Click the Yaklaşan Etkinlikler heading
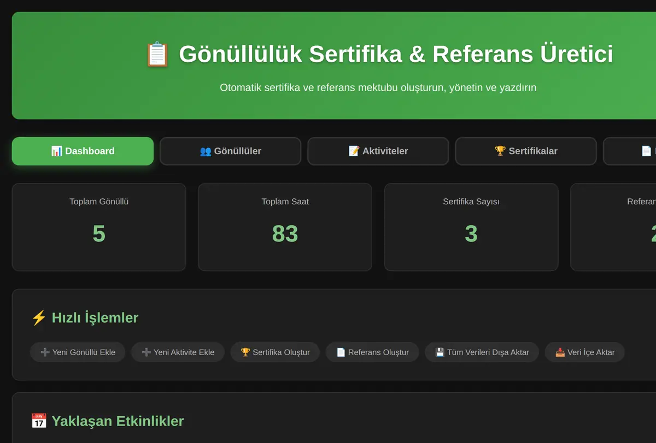This screenshot has width=656, height=443. point(118,421)
